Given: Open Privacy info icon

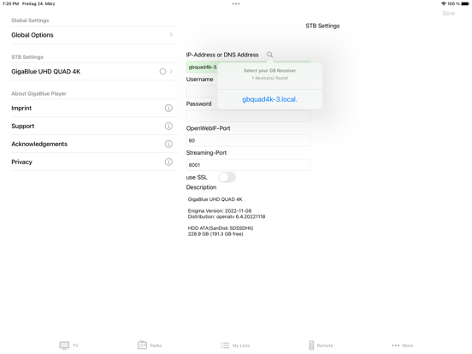Looking at the screenshot, I should (168, 162).
